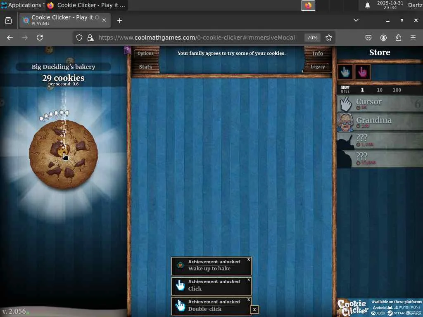Image resolution: width=423 pixels, height=317 pixels.
Task: Switch store to Sell mode
Action: pyautogui.click(x=345, y=92)
